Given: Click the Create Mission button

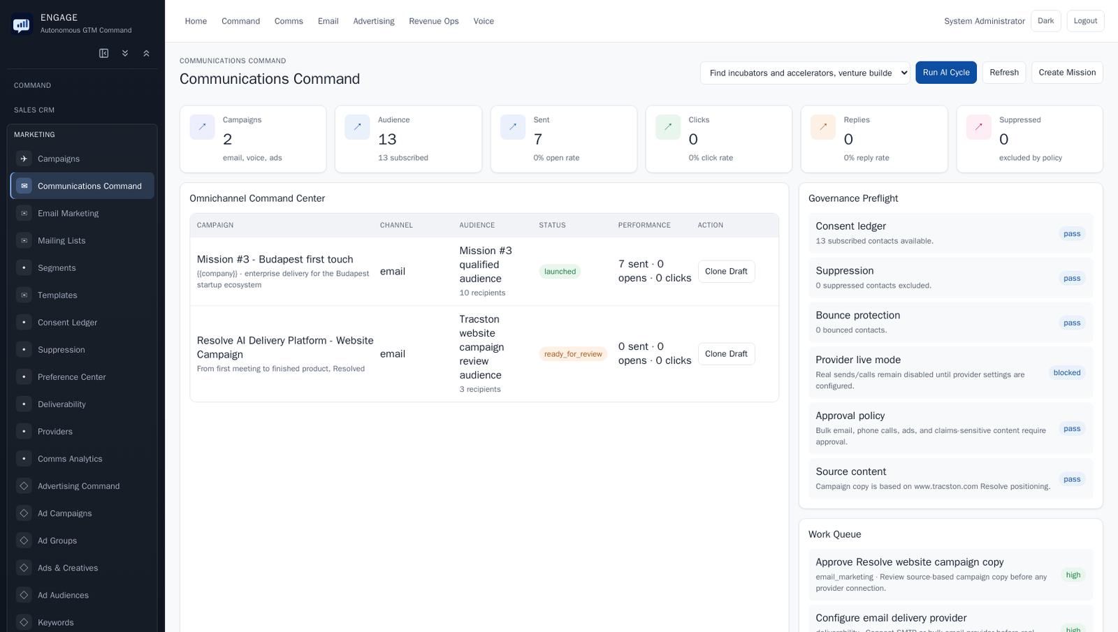Looking at the screenshot, I should [x=1067, y=73].
